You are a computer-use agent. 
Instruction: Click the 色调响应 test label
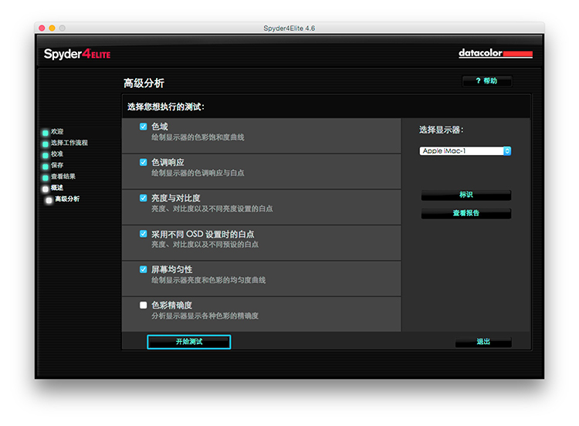coord(168,162)
